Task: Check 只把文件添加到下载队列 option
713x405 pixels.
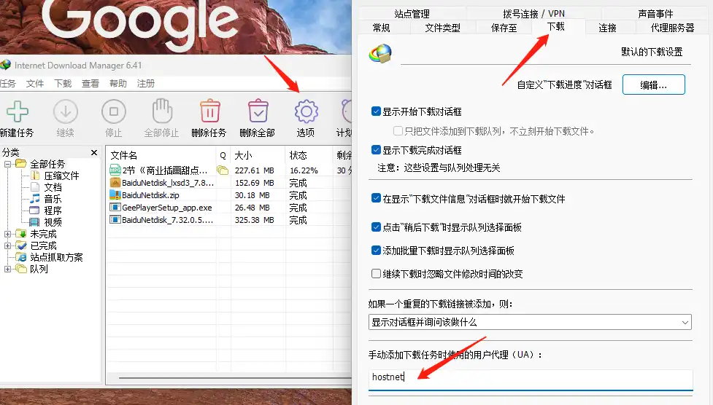Action: 398,131
